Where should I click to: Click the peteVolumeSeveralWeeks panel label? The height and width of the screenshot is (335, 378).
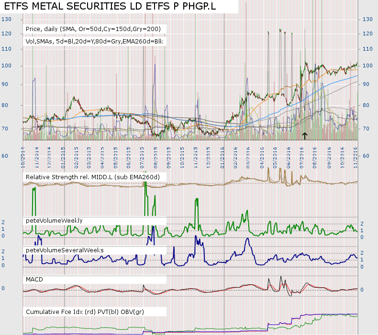tap(65, 250)
